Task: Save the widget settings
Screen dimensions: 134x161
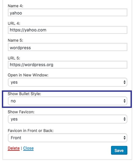Action: 119,150
